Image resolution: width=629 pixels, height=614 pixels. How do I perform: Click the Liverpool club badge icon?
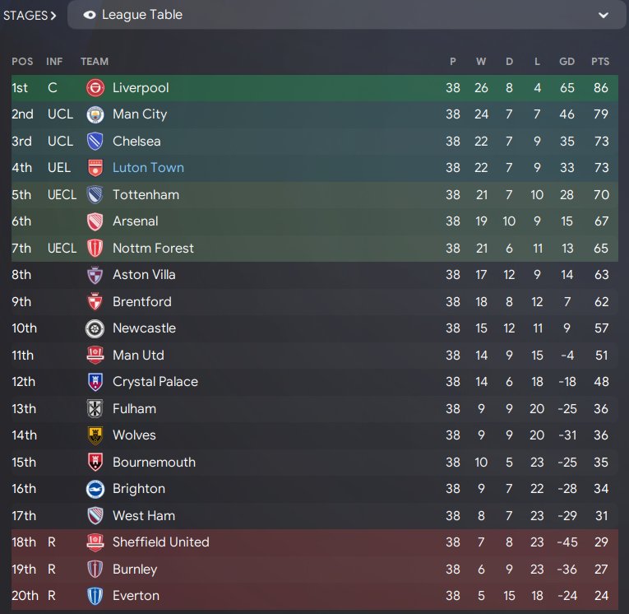click(x=95, y=88)
